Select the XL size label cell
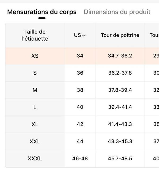This screenshot has width=159, height=171. (x=35, y=124)
